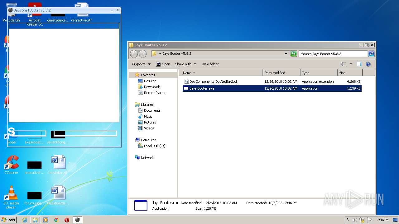This screenshot has height=224, width=399.
Task: Click the volume speaker tray icon
Action: click(x=354, y=220)
